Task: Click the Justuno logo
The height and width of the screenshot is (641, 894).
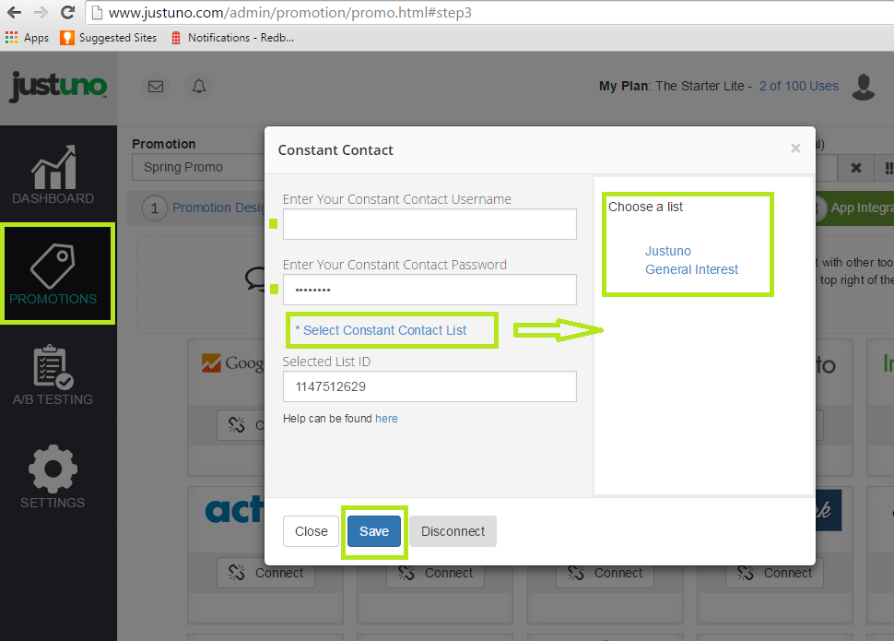Action: 58,86
